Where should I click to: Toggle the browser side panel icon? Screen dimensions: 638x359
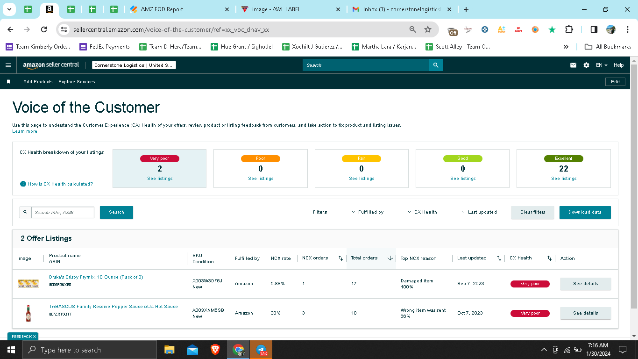click(x=594, y=29)
